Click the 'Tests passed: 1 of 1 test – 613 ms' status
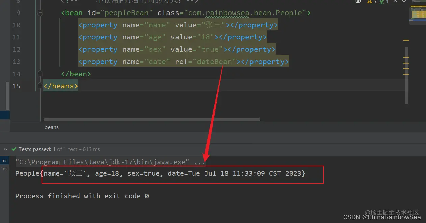 (x=59, y=149)
